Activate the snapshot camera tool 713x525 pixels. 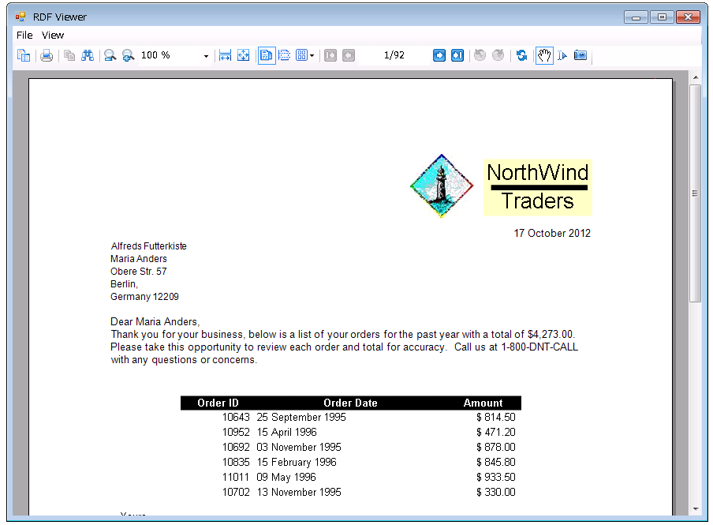(x=580, y=55)
